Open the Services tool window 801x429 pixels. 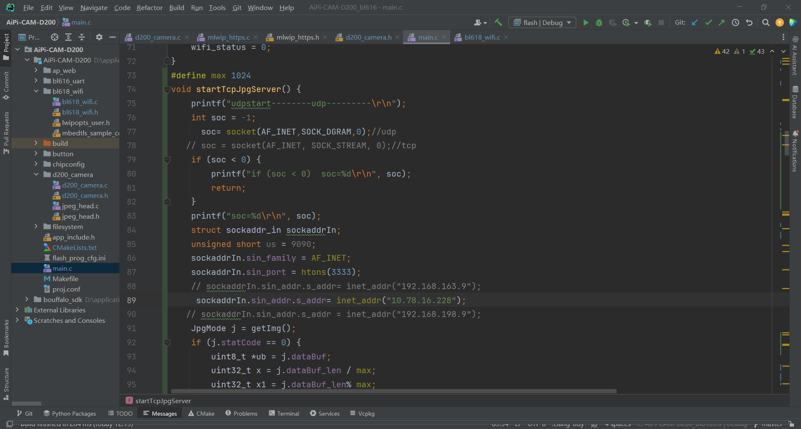[x=325, y=414]
